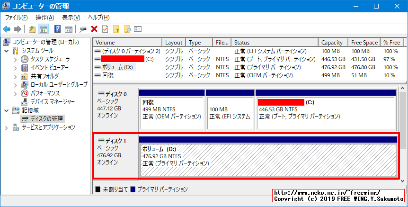
Task: Open the Help question mark icon
Action: pyautogui.click(x=57, y=29)
